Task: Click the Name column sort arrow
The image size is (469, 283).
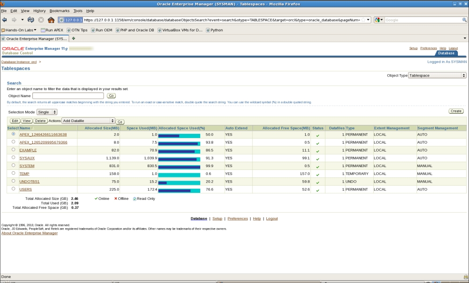Action: [33, 128]
